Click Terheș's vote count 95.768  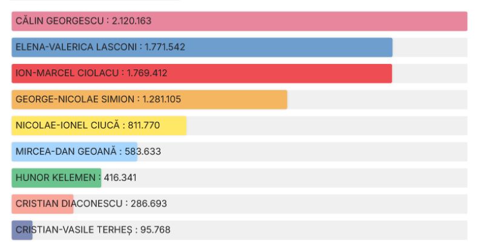click(159, 230)
